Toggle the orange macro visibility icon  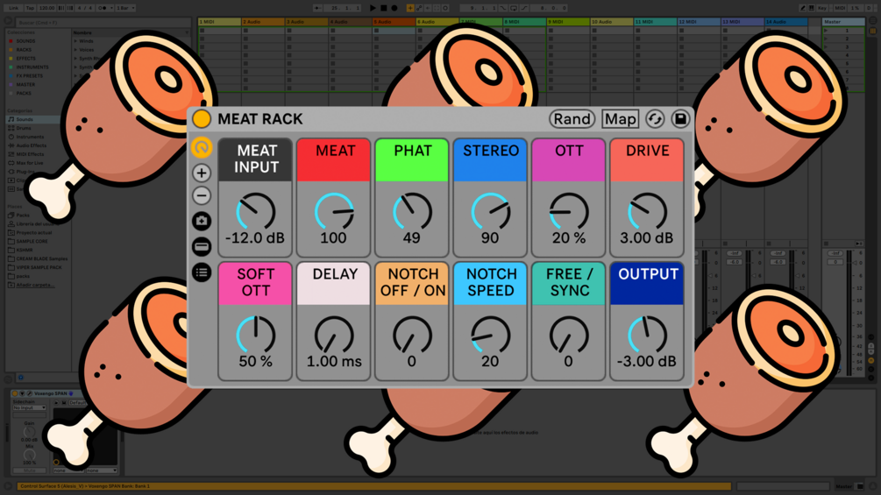pos(202,147)
